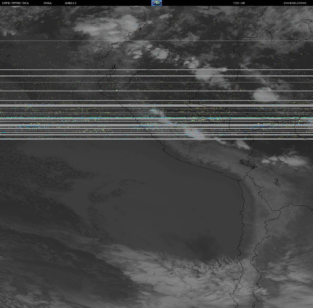Select the GOES10 satellite label

click(71, 3)
